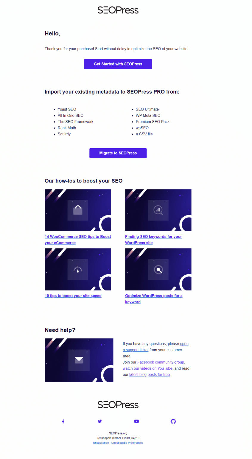Open Optimize WordPress posts for a keyword link
The image size is (252, 459).
(x=154, y=299)
